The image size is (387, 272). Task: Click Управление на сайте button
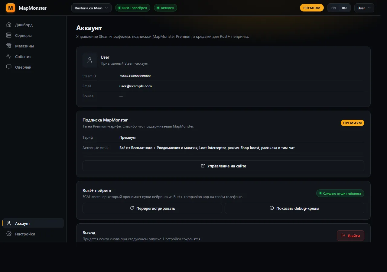(223, 166)
